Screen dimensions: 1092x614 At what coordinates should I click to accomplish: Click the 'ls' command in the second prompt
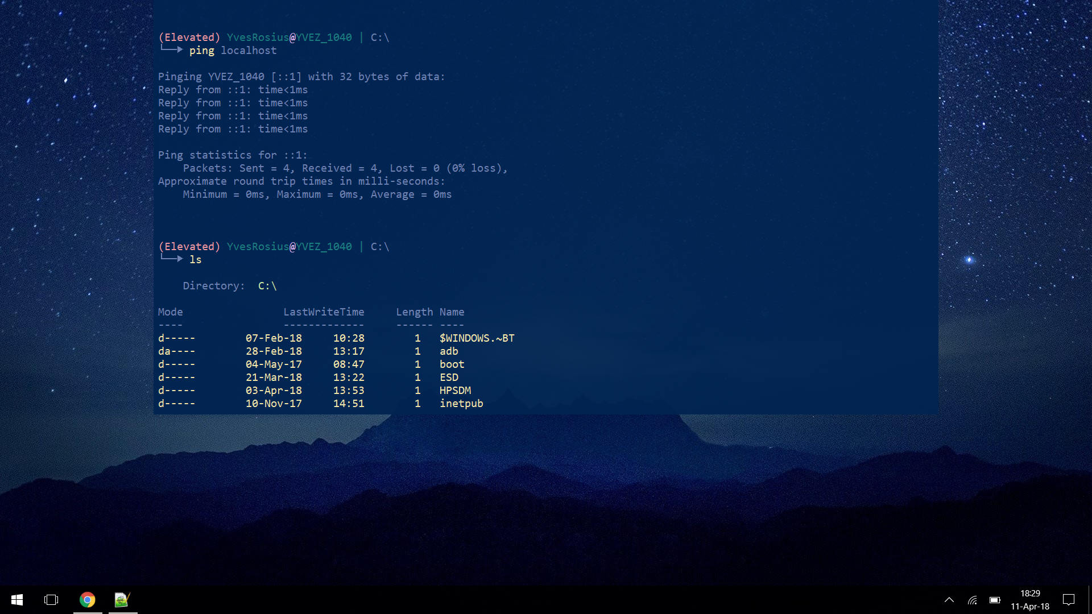click(196, 260)
